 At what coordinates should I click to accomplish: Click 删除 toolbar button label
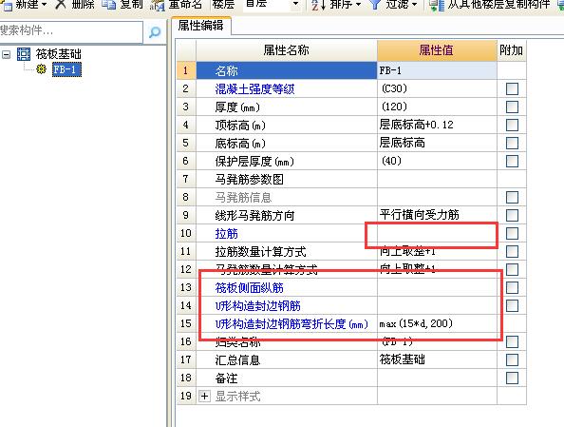coord(83,5)
